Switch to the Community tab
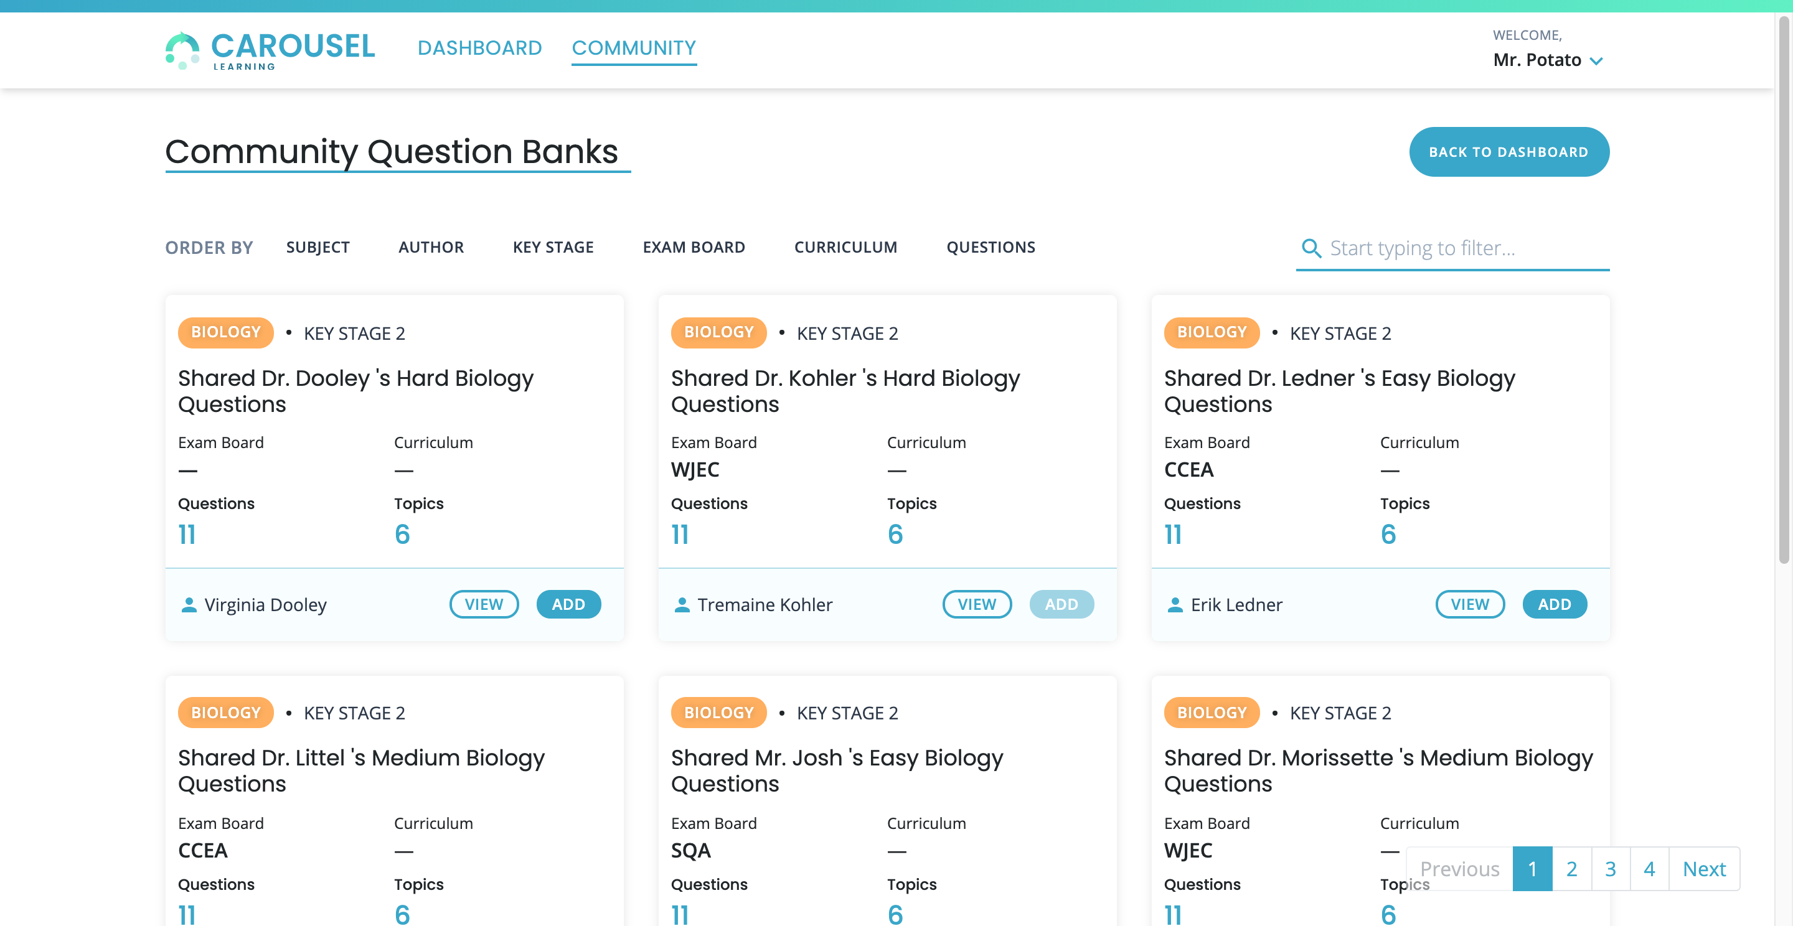Viewport: 1793px width, 926px height. pyautogui.click(x=633, y=48)
